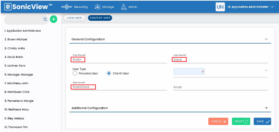
Task: Select user Brown Michael in list
Action: coord(16,39)
